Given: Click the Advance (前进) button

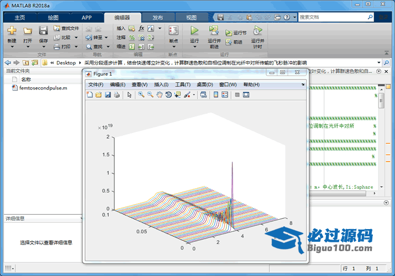Looking at the screenshot, I should click(x=234, y=42).
